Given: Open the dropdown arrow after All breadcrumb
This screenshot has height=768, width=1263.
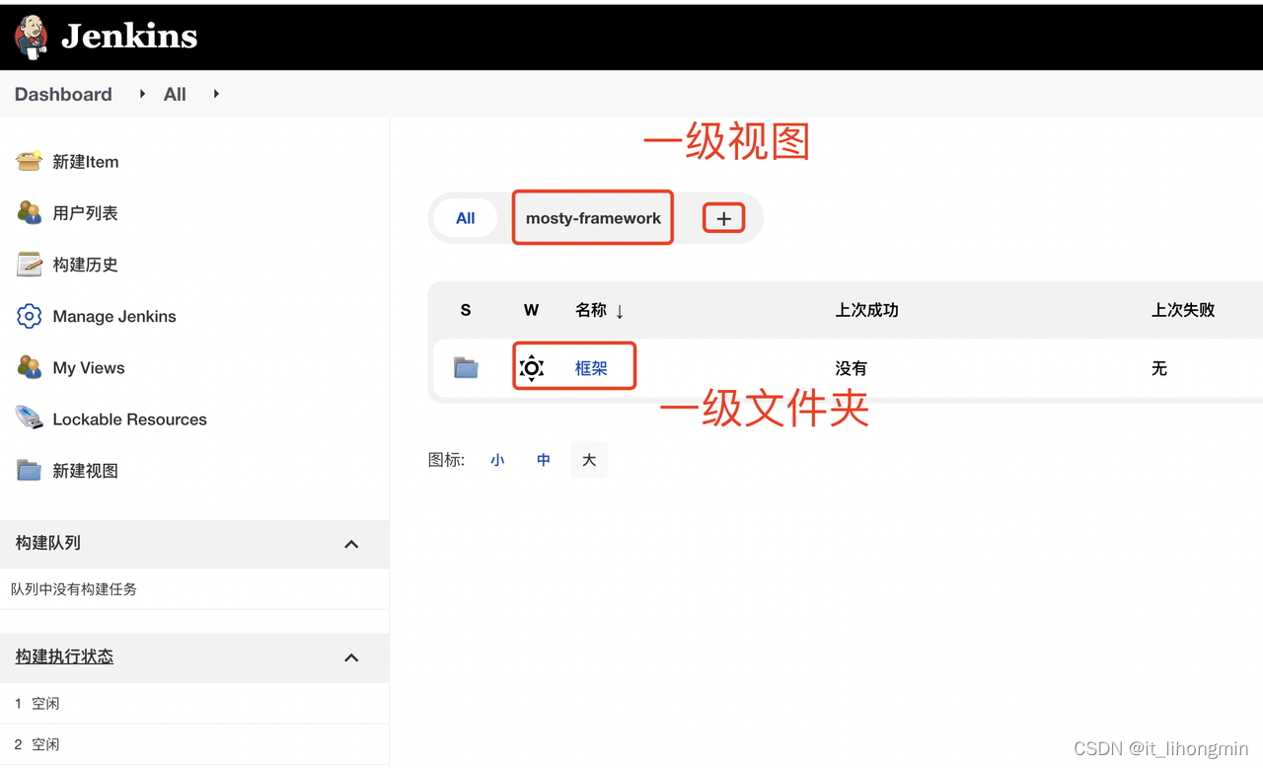Looking at the screenshot, I should click(x=216, y=94).
